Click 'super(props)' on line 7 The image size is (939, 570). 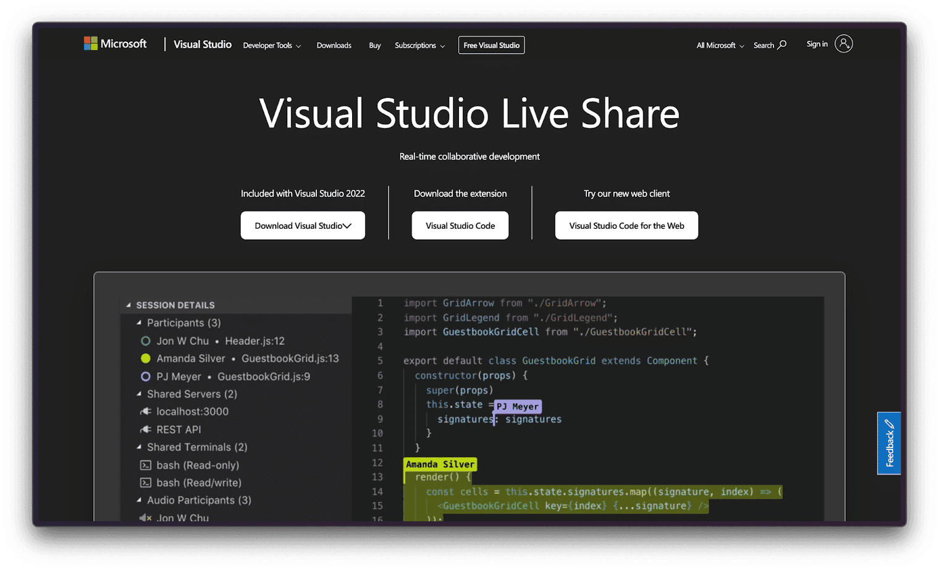pos(460,390)
